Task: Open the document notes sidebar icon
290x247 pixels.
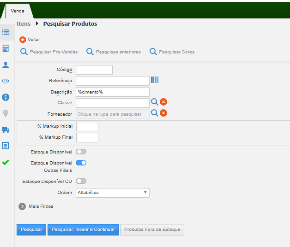Action: click(6, 146)
